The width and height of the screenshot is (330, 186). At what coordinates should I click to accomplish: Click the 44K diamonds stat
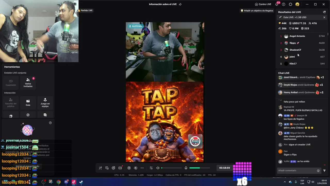pos(283,23)
